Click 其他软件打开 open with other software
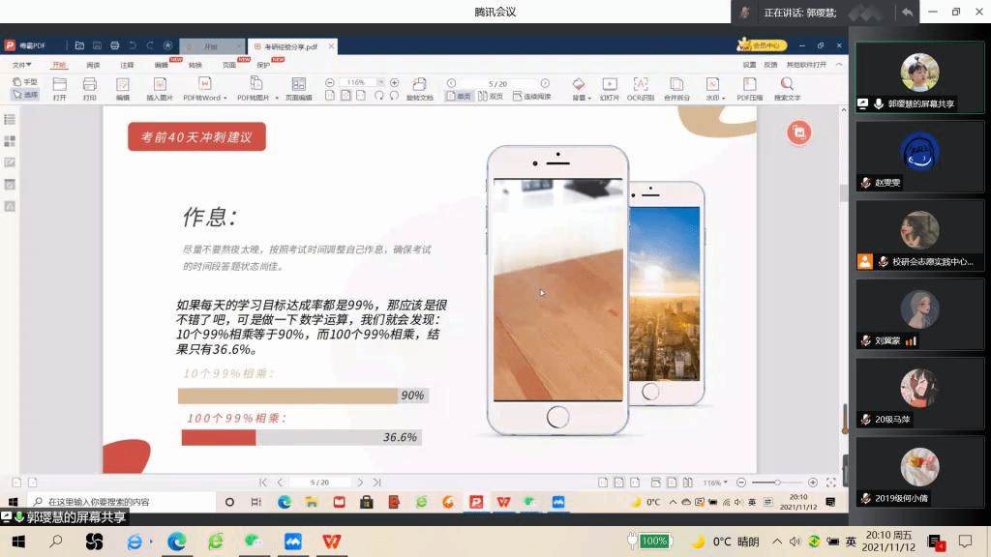This screenshot has height=557, width=991. (x=806, y=65)
